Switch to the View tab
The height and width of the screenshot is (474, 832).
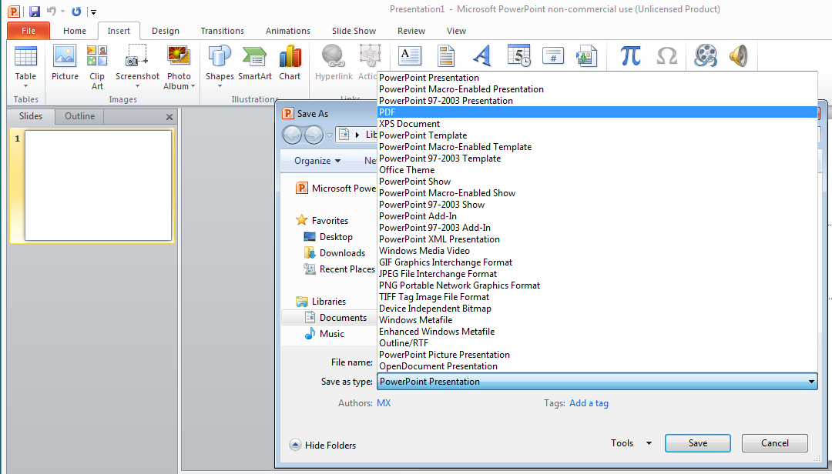point(456,31)
